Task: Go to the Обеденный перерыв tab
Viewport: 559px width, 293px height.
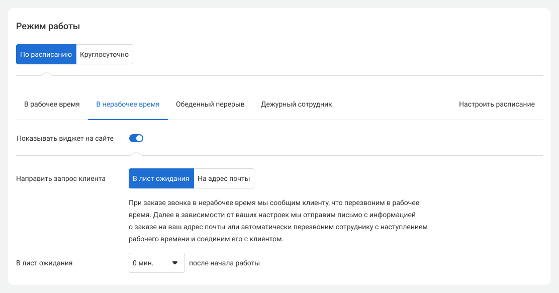Action: [210, 105]
